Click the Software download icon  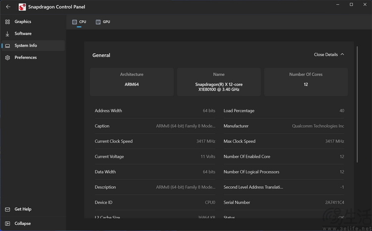pos(7,34)
